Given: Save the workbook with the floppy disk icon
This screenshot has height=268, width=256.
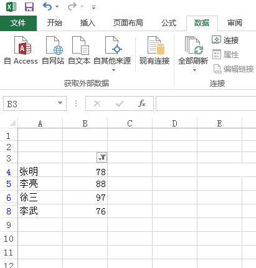Looking at the screenshot, I should coord(29,7).
